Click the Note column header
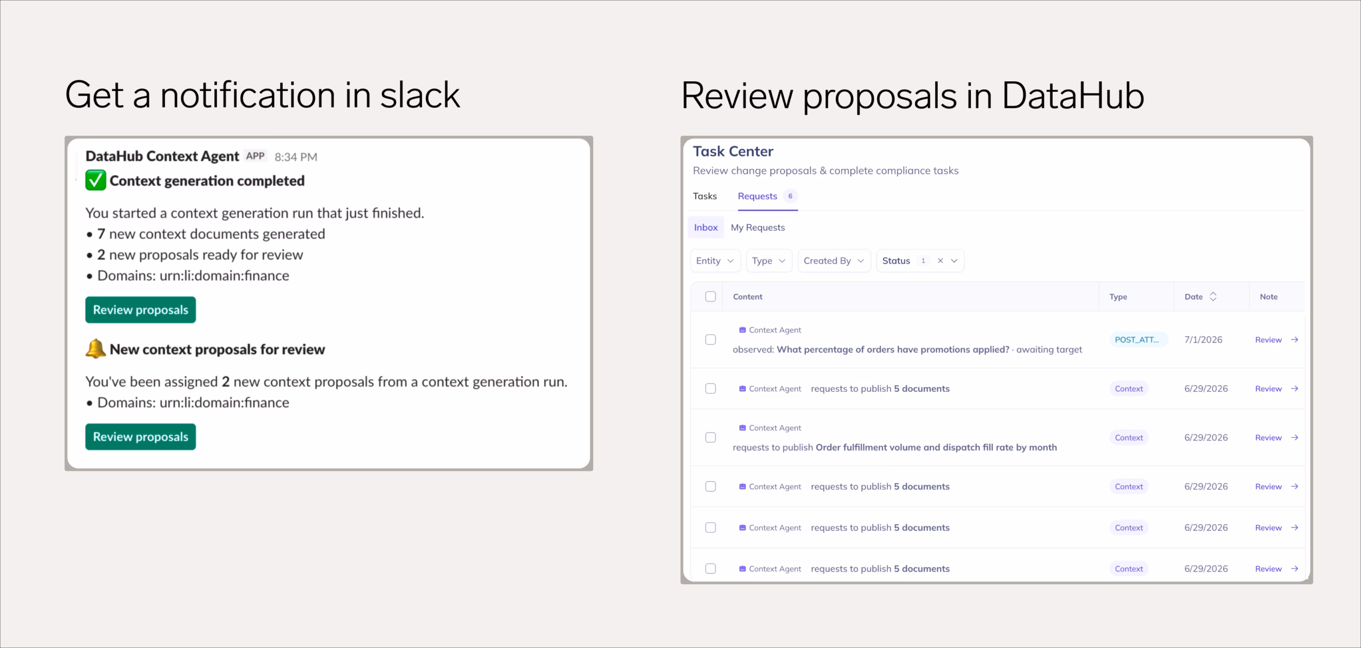Image resolution: width=1361 pixels, height=648 pixels. 1268,297
